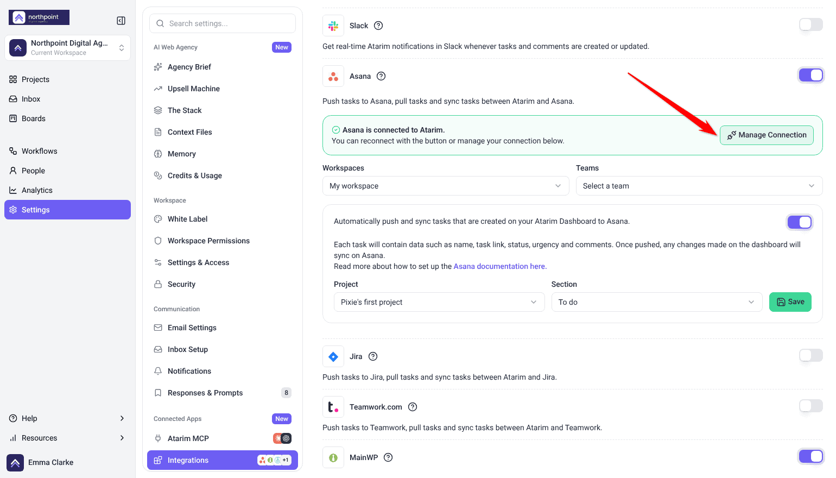This screenshot has height=478, width=836.
Task: Open Workspace Permissions settings
Action: tap(223, 241)
